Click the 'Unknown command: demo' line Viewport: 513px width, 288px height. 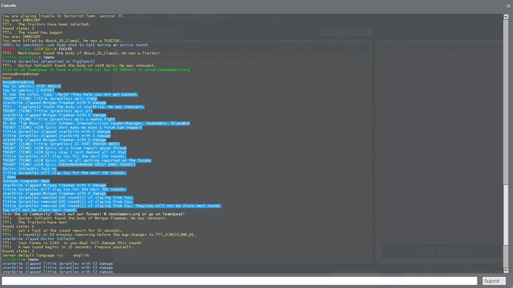[x=26, y=181]
